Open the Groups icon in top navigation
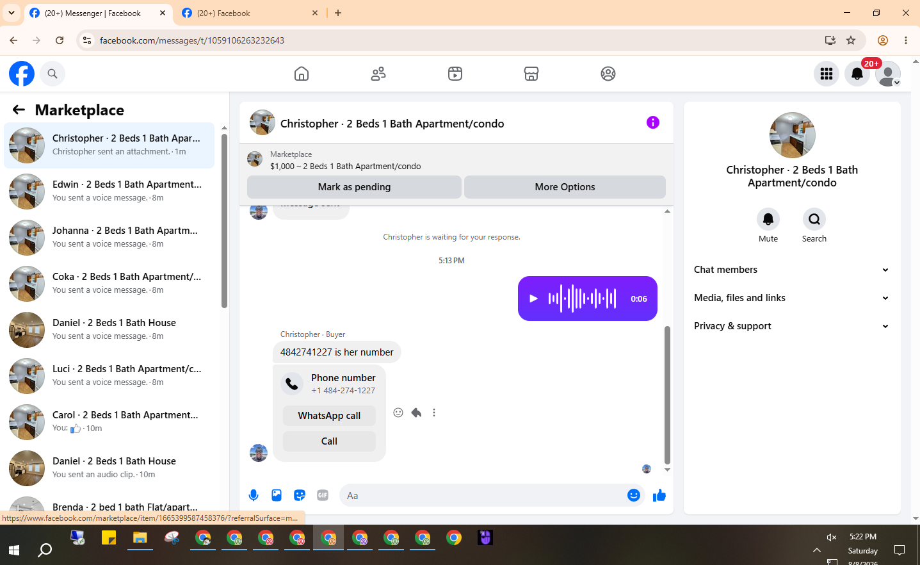Image resolution: width=920 pixels, height=565 pixels. tap(608, 74)
